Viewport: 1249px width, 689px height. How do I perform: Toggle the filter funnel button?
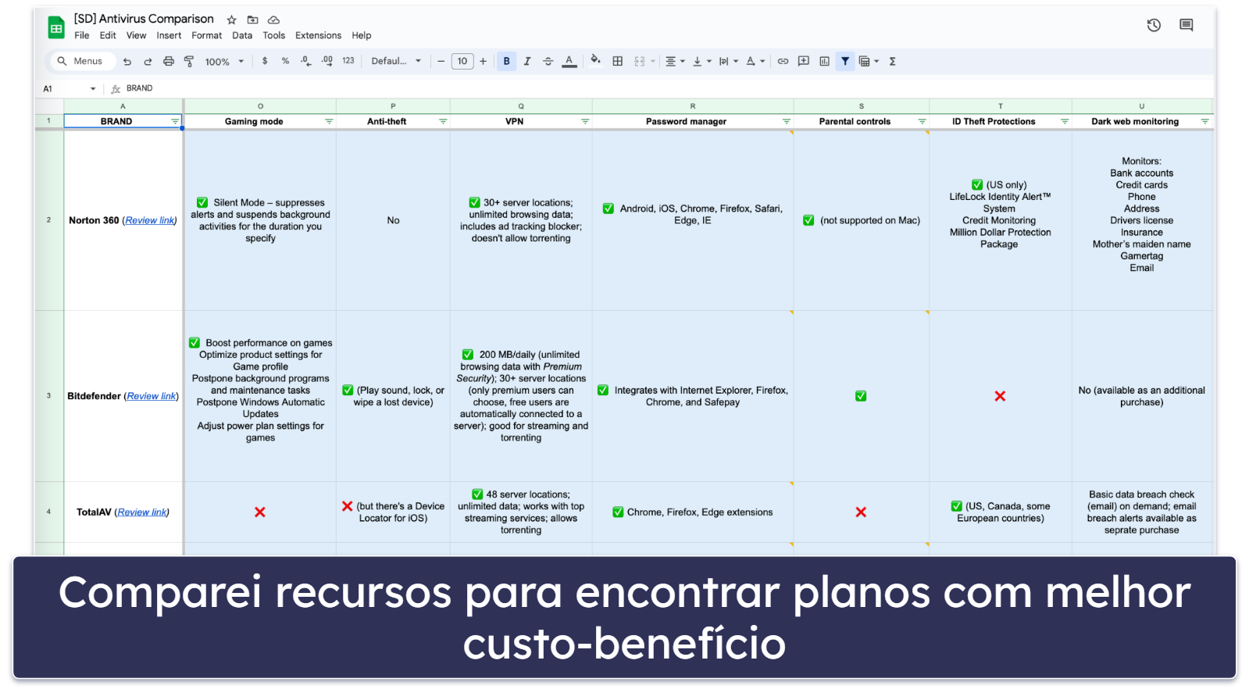845,61
